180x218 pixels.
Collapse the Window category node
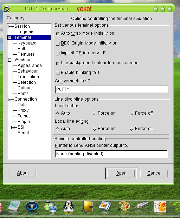tap(9, 60)
